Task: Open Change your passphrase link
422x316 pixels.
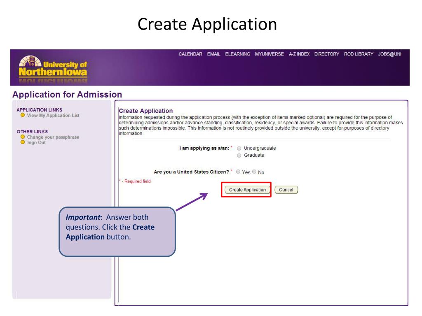Action: click(53, 137)
